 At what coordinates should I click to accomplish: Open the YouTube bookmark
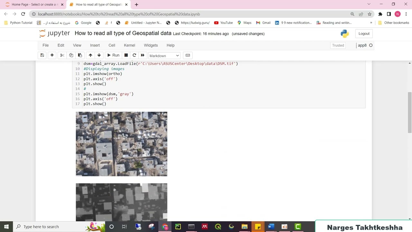coord(223,23)
